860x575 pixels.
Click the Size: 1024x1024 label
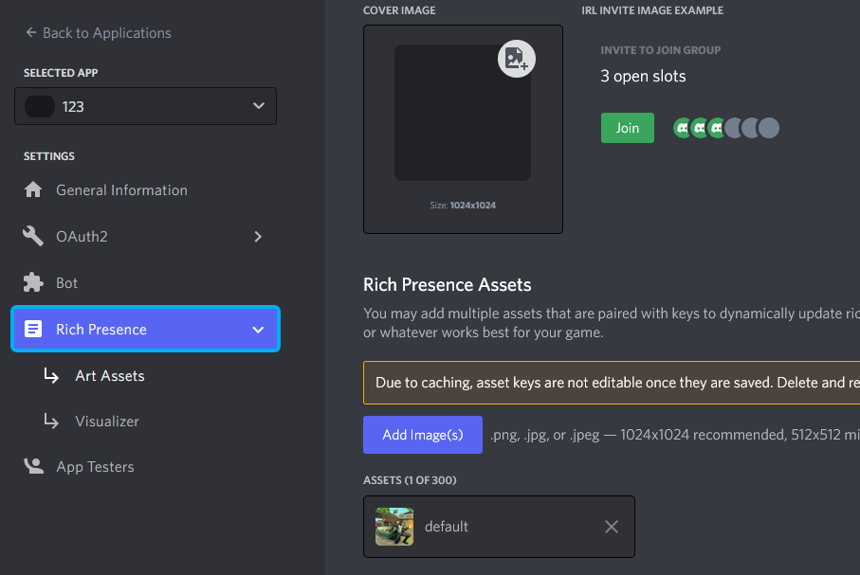pos(463,205)
